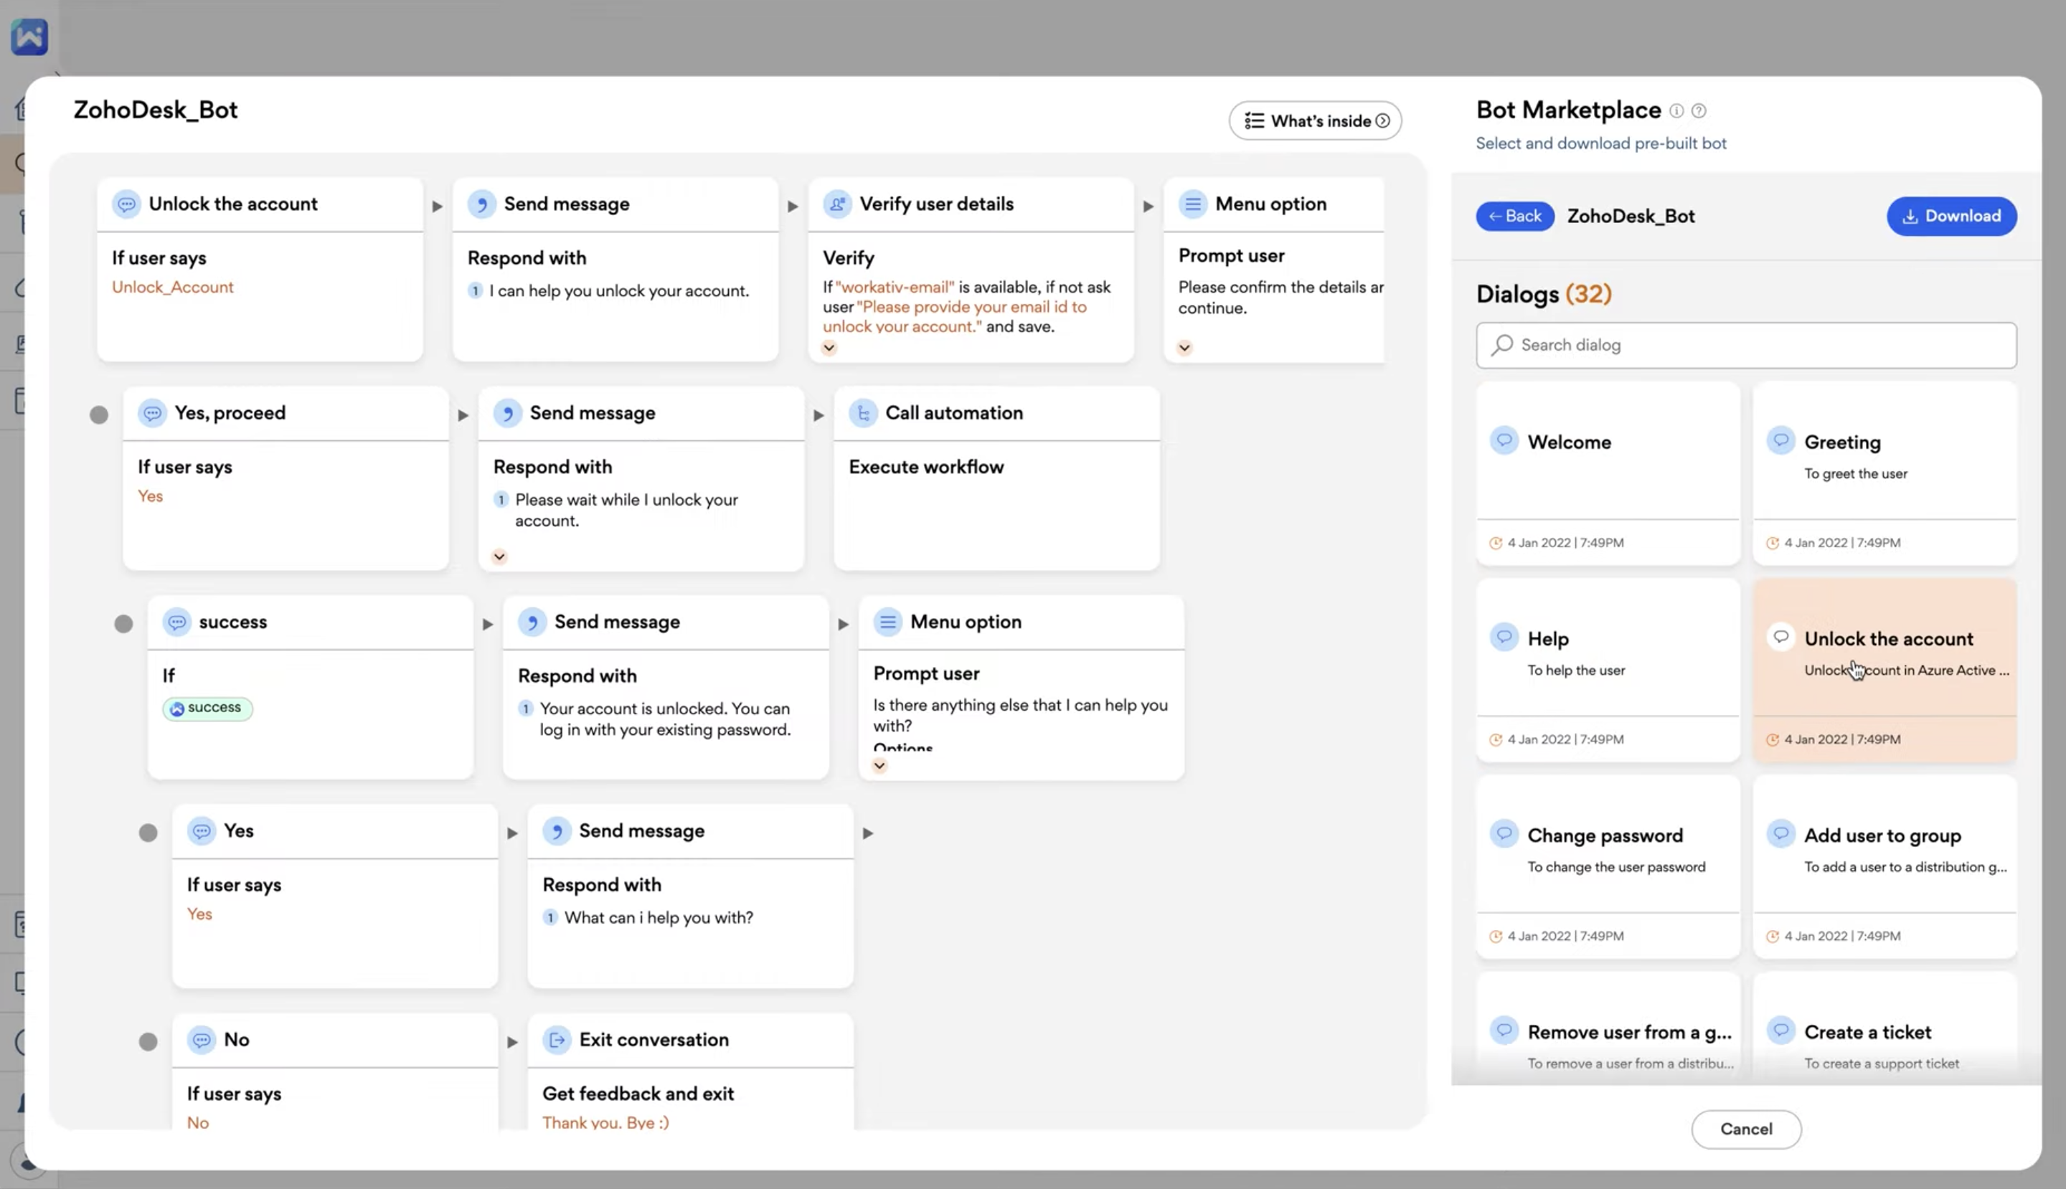Toggle the gray dot beside Yes, proceed
Screen dimensions: 2066x1189
(99, 416)
